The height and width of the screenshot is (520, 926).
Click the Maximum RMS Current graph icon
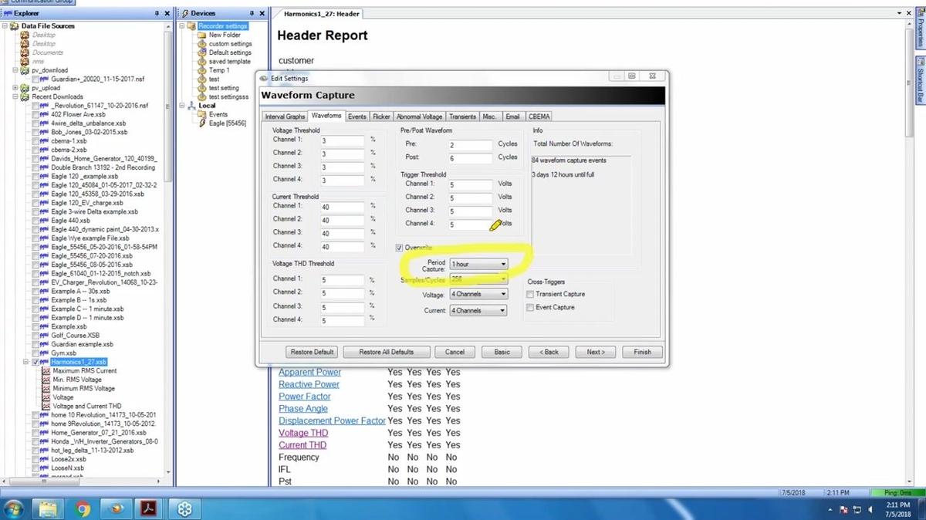click(46, 371)
